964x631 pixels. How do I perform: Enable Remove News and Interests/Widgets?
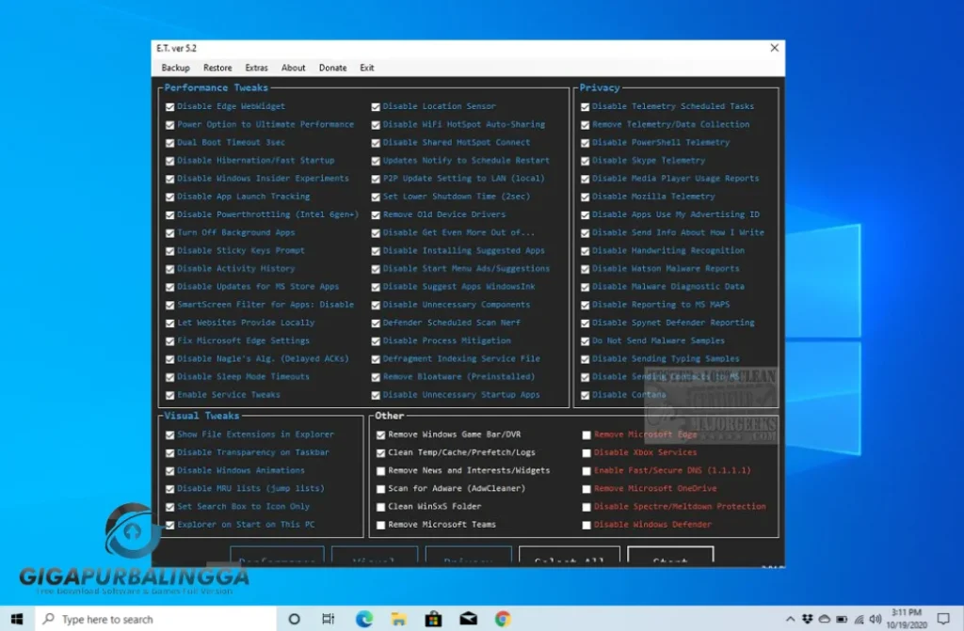(x=380, y=470)
